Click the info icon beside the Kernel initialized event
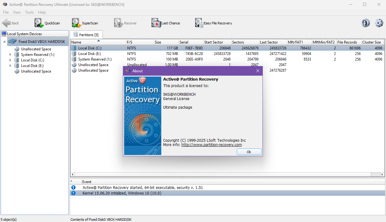 [x=73, y=193]
